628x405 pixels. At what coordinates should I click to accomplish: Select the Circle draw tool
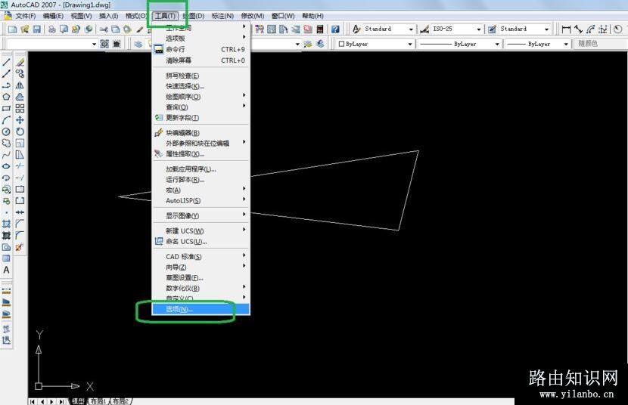tap(6, 131)
